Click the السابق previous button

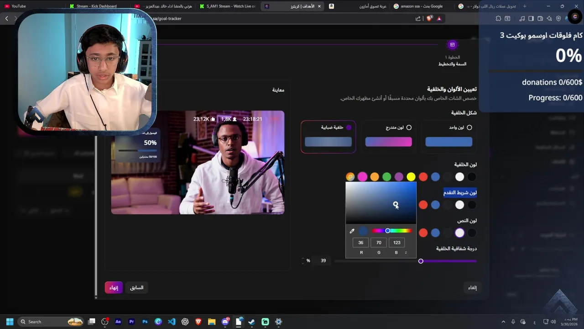pyautogui.click(x=136, y=287)
